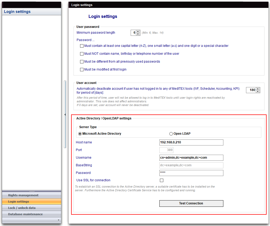This screenshot has height=226, width=270.
Task: Click the 'Minimum password length' label
Action: 96,33
